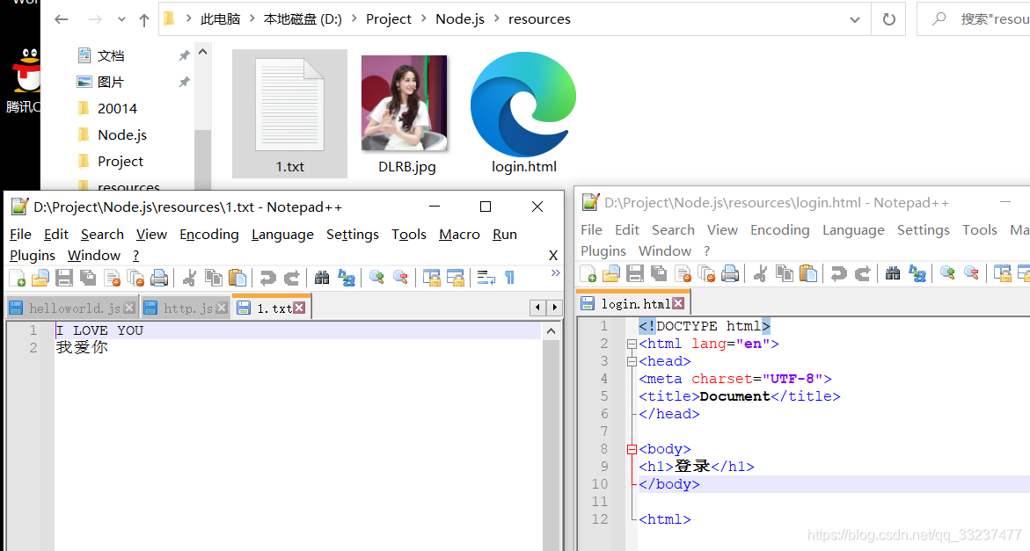This screenshot has height=551, width=1030.
Task: Go up one folder in Explorer
Action: 144,19
